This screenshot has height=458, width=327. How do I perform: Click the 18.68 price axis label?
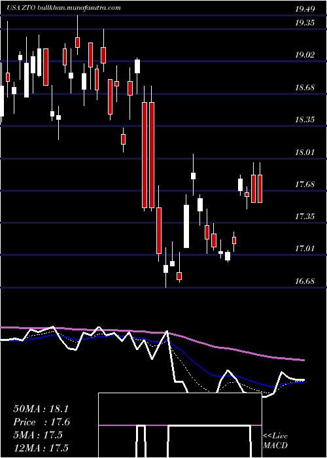point(305,87)
